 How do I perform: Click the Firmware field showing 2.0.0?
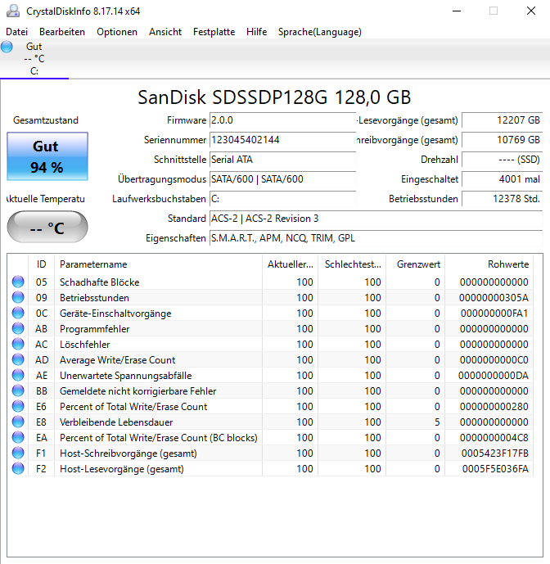click(282, 120)
